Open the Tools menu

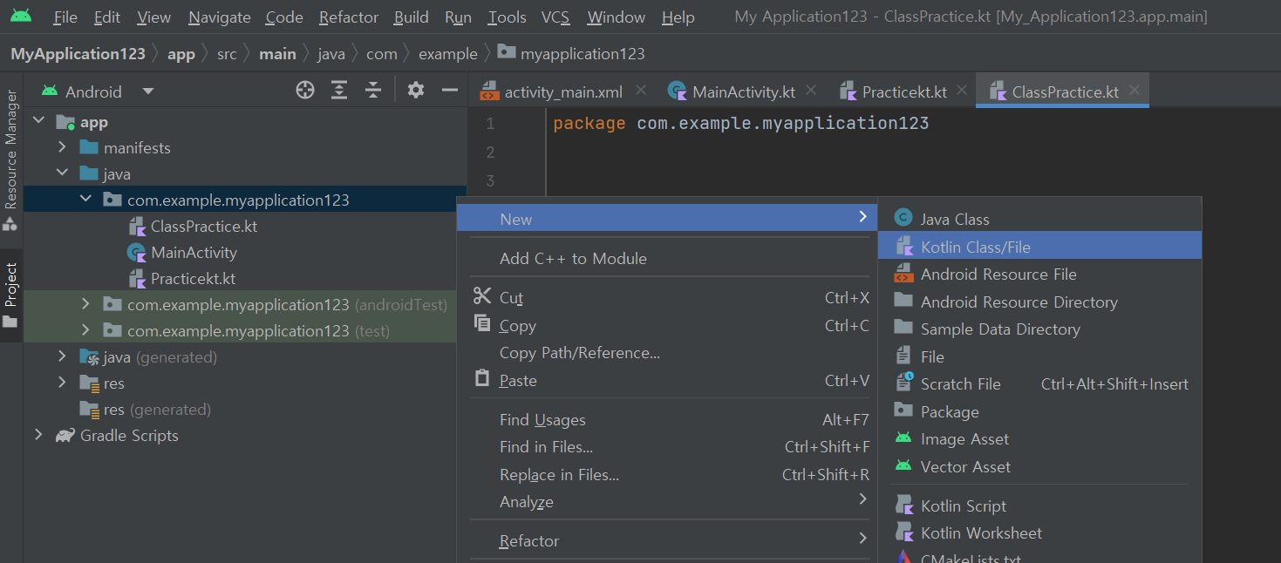(x=507, y=17)
